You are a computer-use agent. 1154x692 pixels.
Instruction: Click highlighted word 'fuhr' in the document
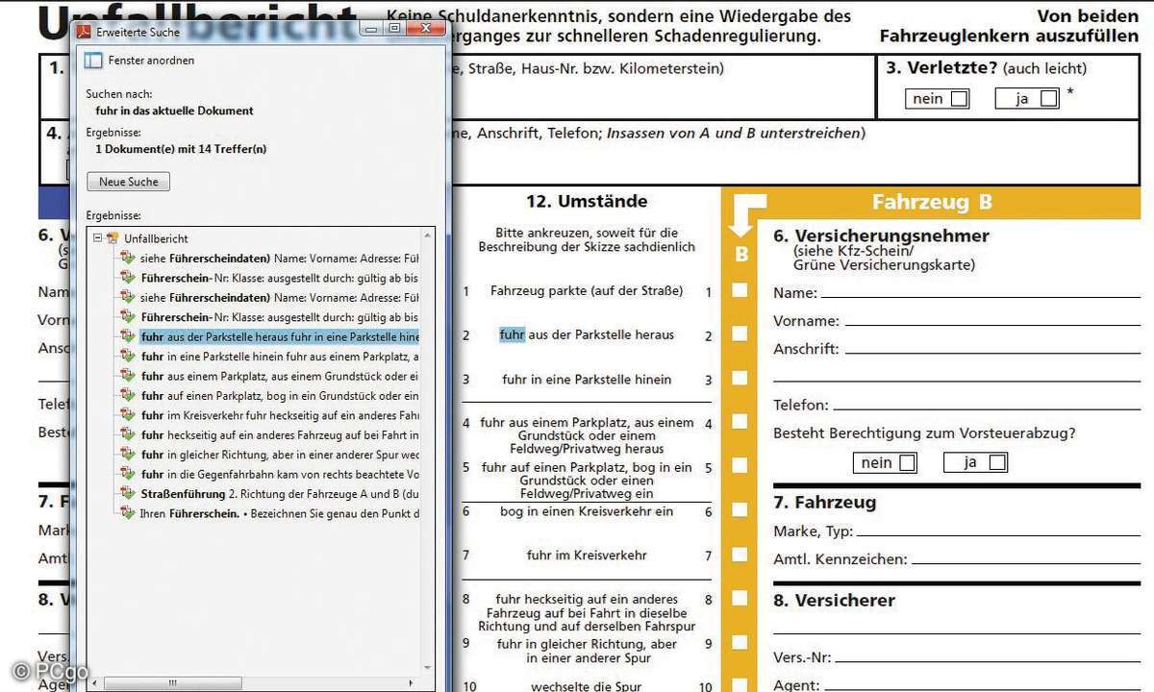[512, 334]
